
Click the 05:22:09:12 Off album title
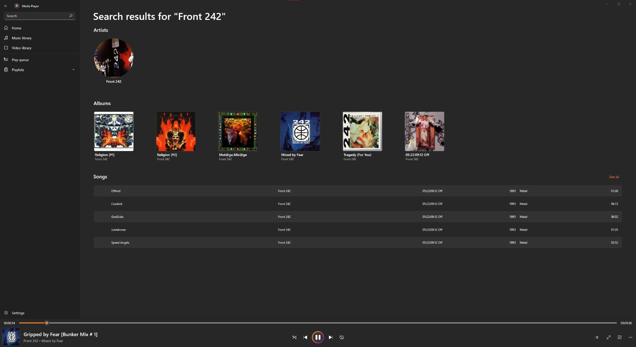click(x=417, y=155)
